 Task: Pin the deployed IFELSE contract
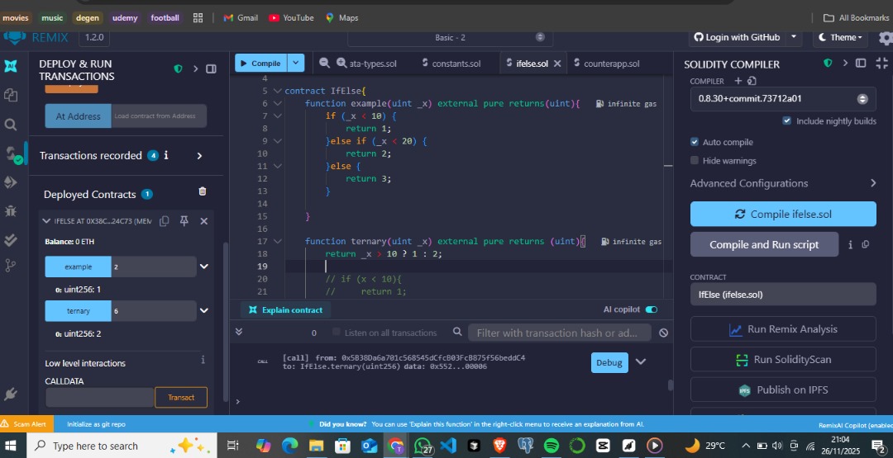coord(184,221)
